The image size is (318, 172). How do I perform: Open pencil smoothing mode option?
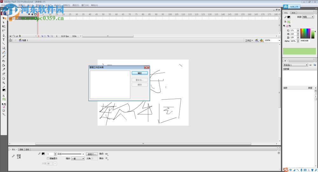tap(3, 114)
